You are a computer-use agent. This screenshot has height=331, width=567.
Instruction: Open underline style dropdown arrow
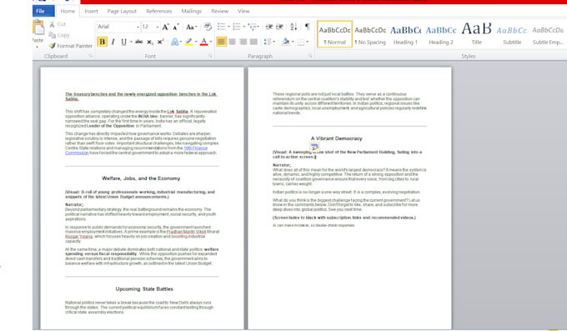pyautogui.click(x=131, y=42)
